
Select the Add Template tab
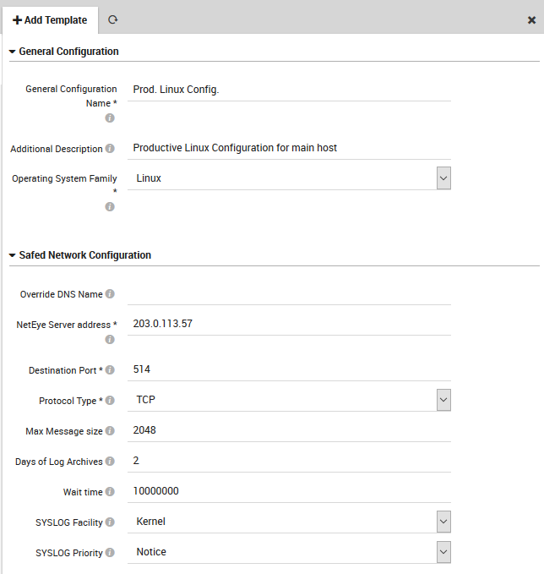point(50,19)
